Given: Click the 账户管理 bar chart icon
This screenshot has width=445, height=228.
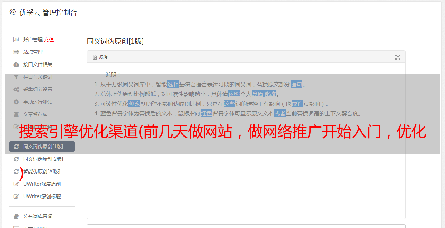Looking at the screenshot, I should coord(16,40).
